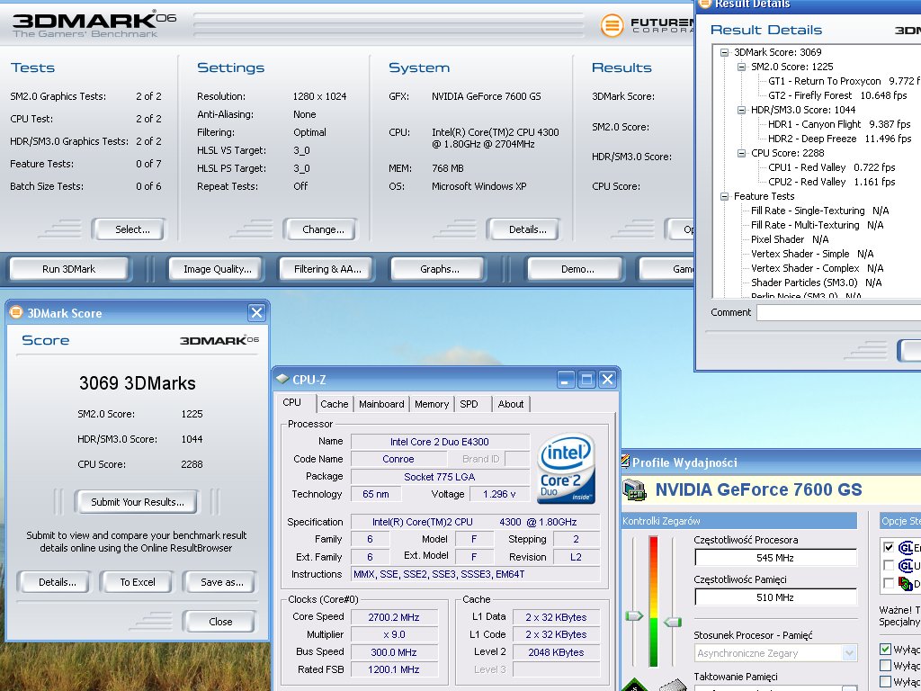Open Graphs... dialog

439,268
